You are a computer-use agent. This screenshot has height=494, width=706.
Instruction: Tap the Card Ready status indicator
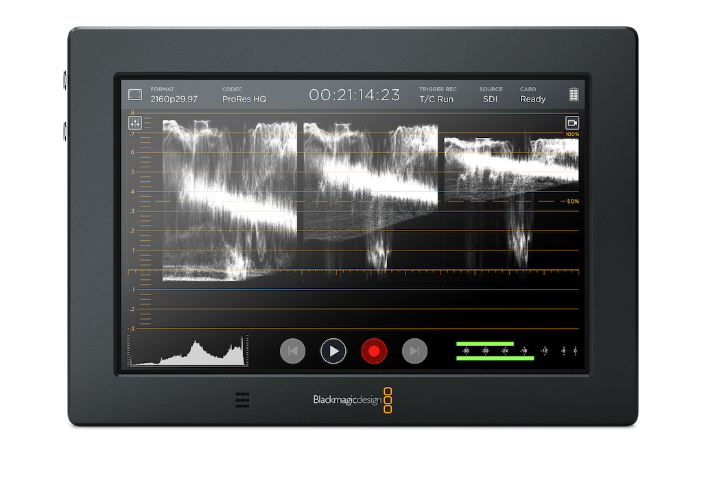(x=532, y=99)
